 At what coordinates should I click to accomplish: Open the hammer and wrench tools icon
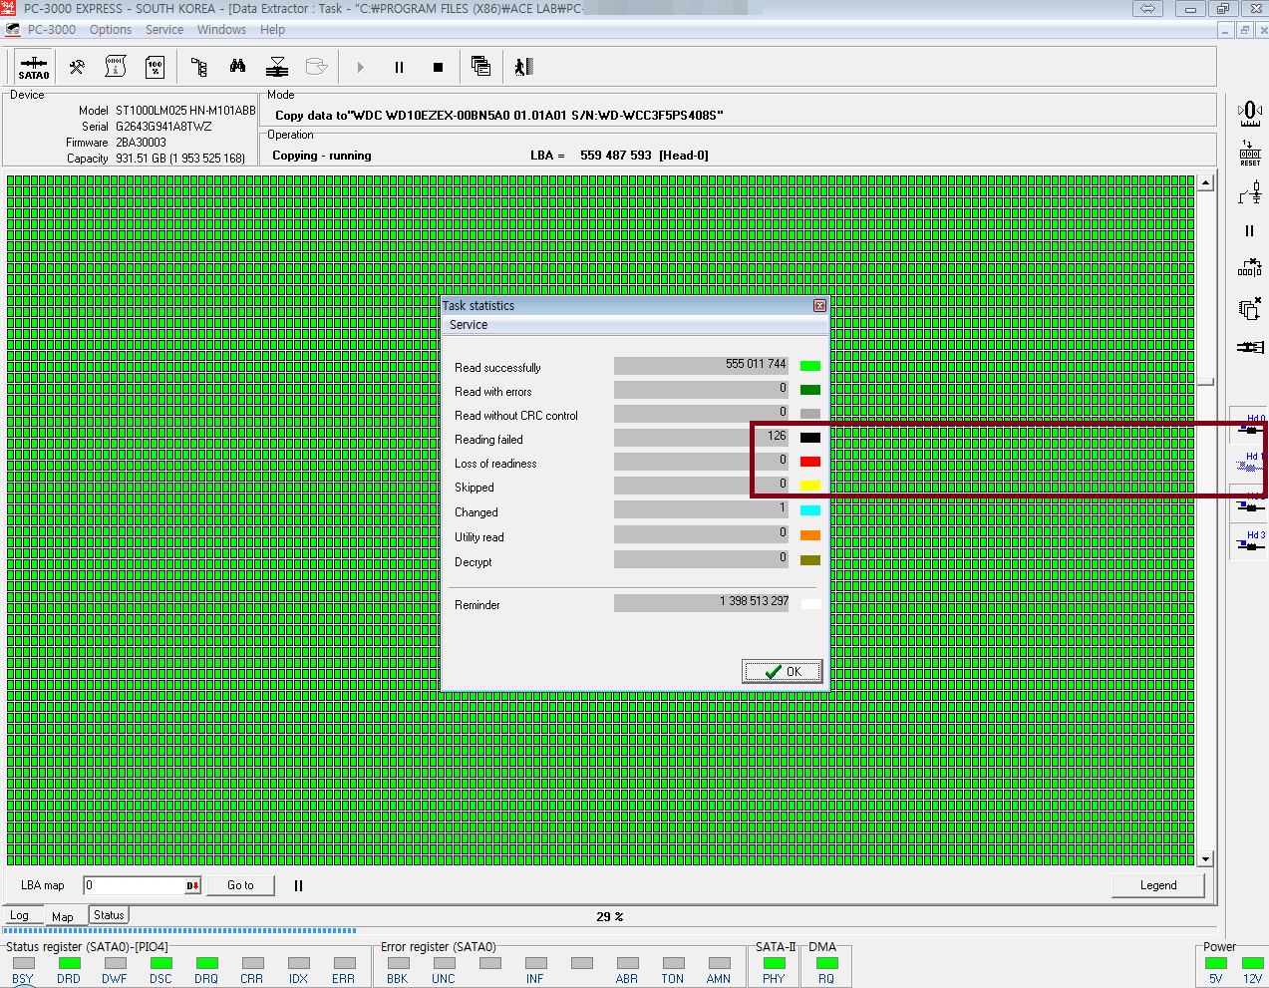77,68
